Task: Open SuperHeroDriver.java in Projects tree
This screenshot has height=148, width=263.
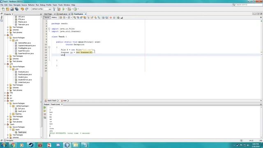Action: click(26, 53)
